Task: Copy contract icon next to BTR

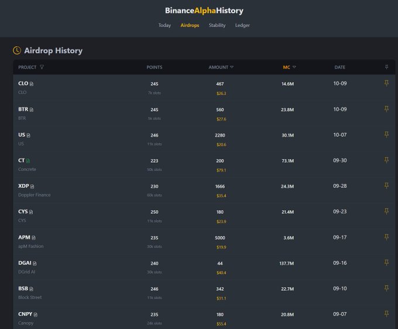Action: click(32, 109)
